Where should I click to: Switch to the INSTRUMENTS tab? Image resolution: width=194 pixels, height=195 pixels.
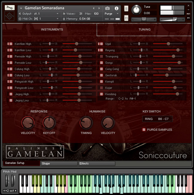[x=52, y=30]
